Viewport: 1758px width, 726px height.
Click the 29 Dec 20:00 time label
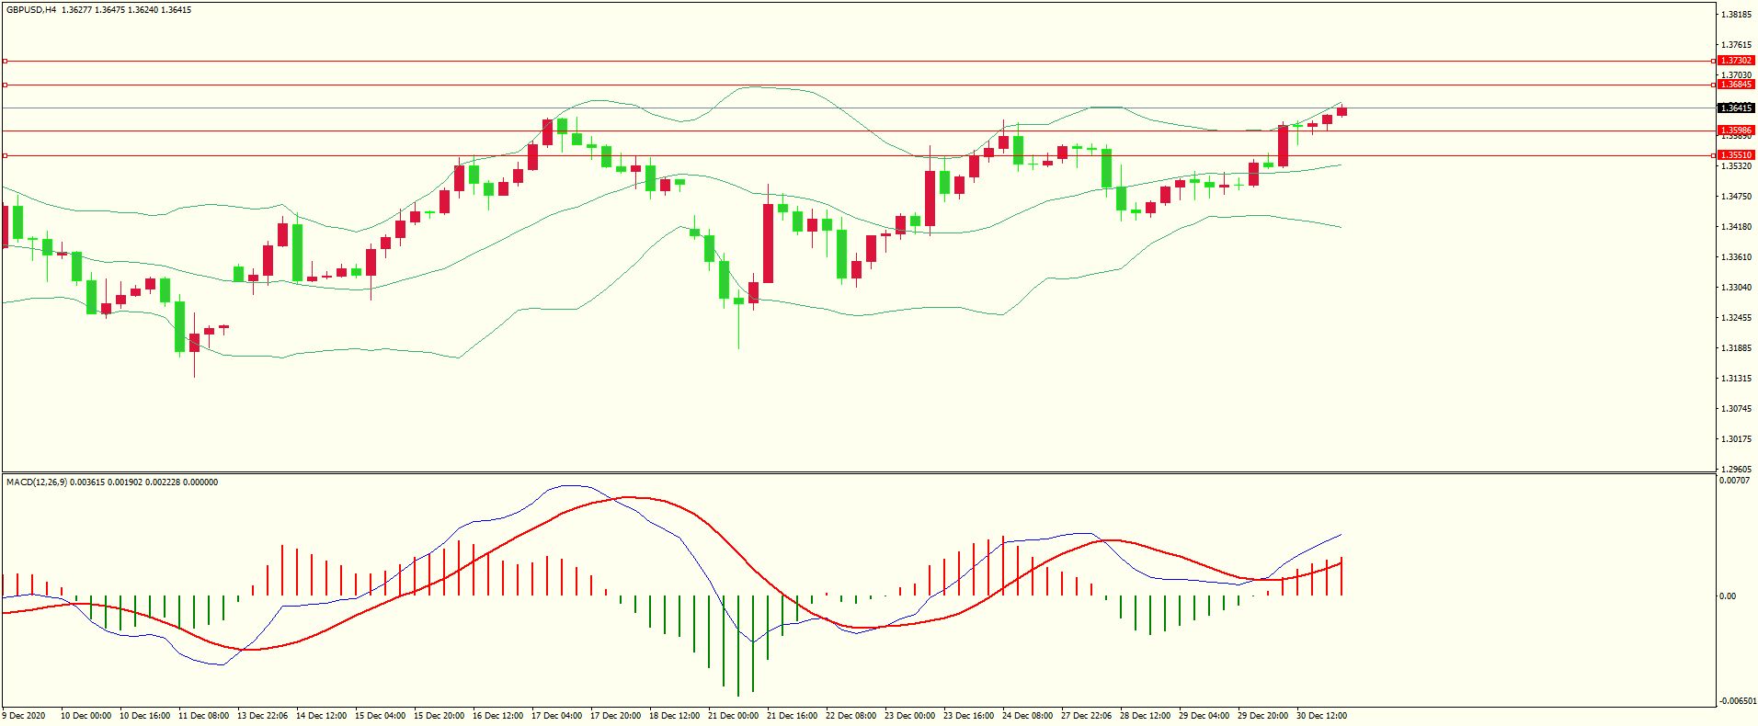click(x=1262, y=716)
